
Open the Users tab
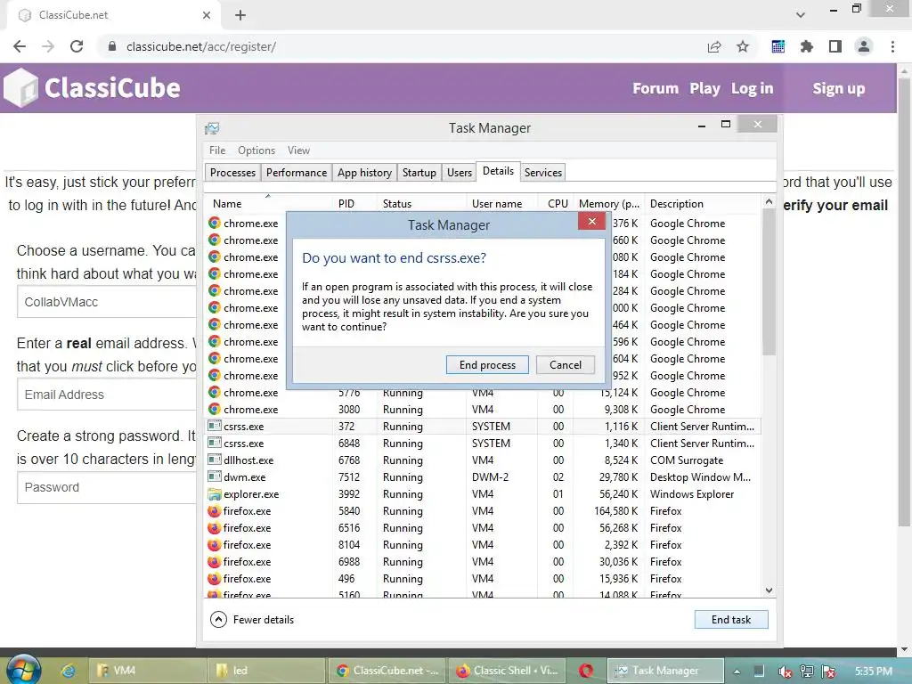tap(459, 172)
